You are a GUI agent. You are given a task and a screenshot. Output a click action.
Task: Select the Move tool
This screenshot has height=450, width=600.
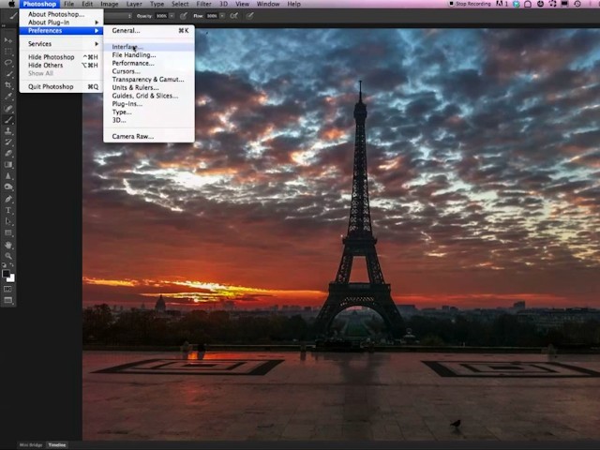click(x=8, y=40)
